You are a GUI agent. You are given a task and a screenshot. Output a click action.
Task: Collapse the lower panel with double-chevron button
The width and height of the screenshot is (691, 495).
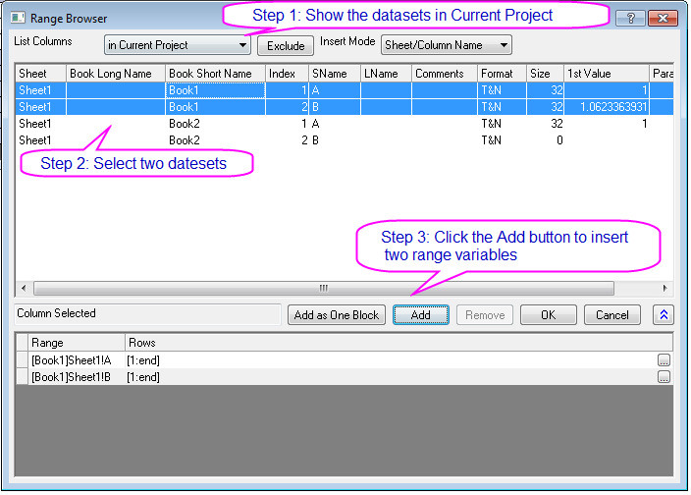(664, 315)
